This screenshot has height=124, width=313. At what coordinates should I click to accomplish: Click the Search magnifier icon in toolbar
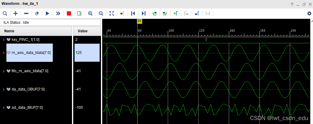[5, 13]
